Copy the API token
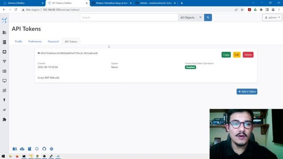Image resolution: width=283 pixels, height=159 pixels. [226, 55]
